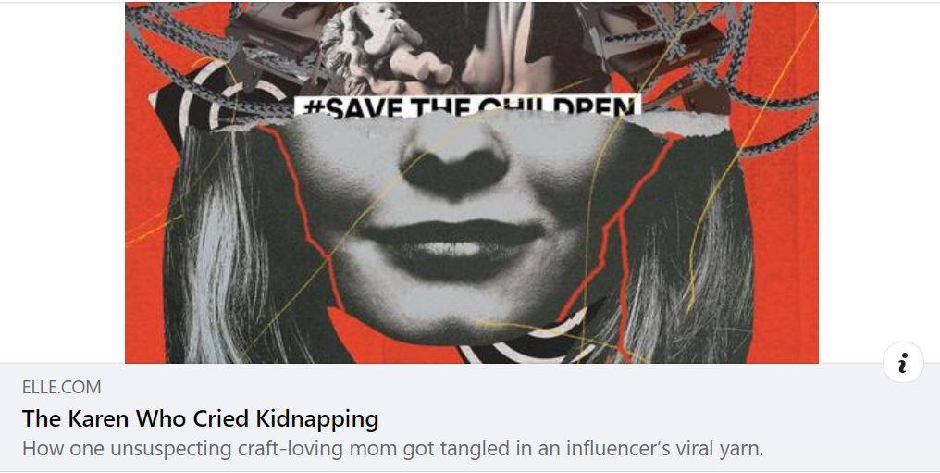Click the #SAVE THE CHILDREN banner in image
Viewport: 940px width, 473px height.
pyautogui.click(x=467, y=106)
